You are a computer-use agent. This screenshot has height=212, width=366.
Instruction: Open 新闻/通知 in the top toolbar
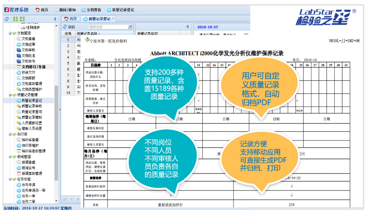click(x=65, y=10)
